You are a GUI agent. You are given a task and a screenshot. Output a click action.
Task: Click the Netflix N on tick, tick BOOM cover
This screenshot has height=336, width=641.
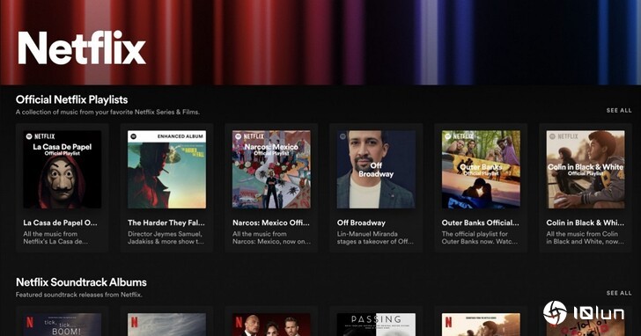pos(30,323)
